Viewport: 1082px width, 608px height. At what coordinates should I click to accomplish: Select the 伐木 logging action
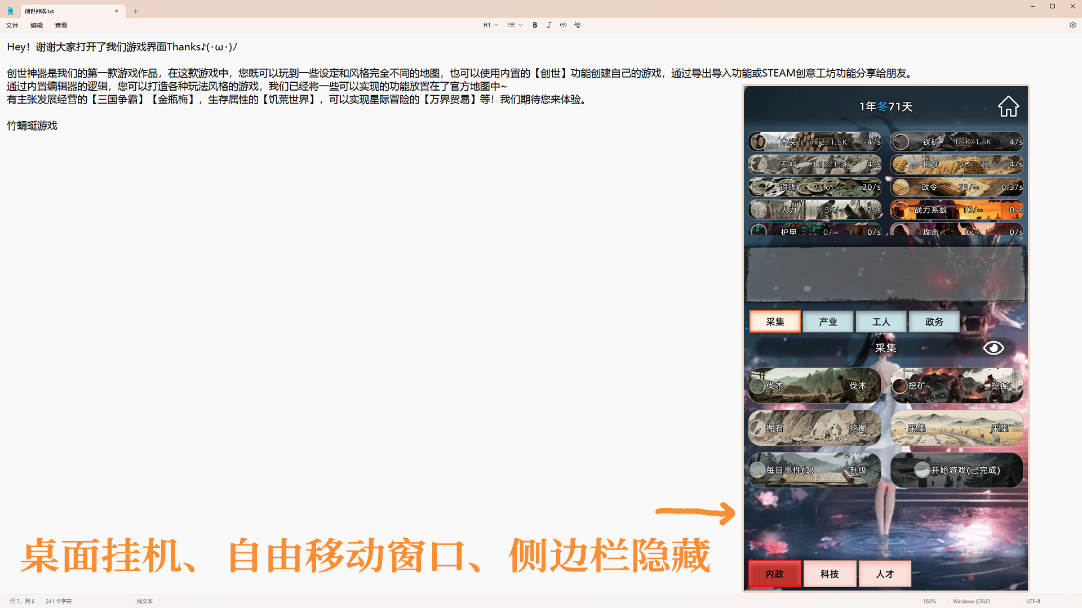(x=814, y=386)
